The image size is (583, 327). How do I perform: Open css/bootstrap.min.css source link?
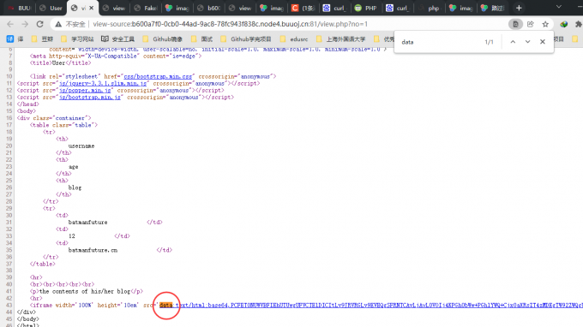[x=158, y=76]
